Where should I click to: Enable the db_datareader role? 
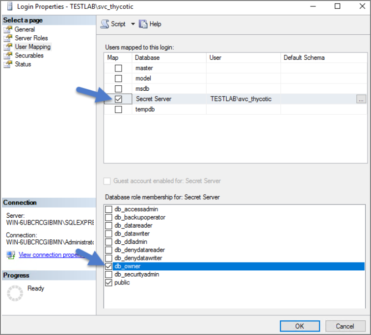(108, 226)
